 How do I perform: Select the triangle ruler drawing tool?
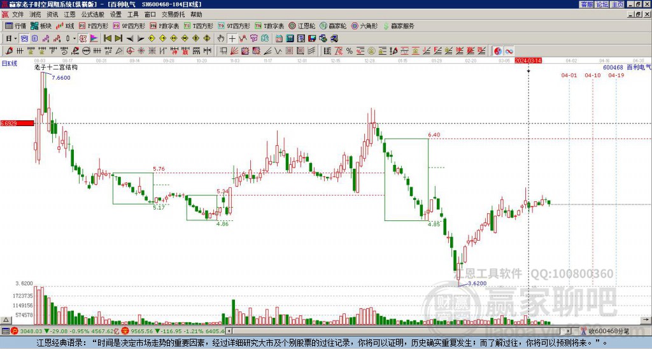click(x=119, y=51)
